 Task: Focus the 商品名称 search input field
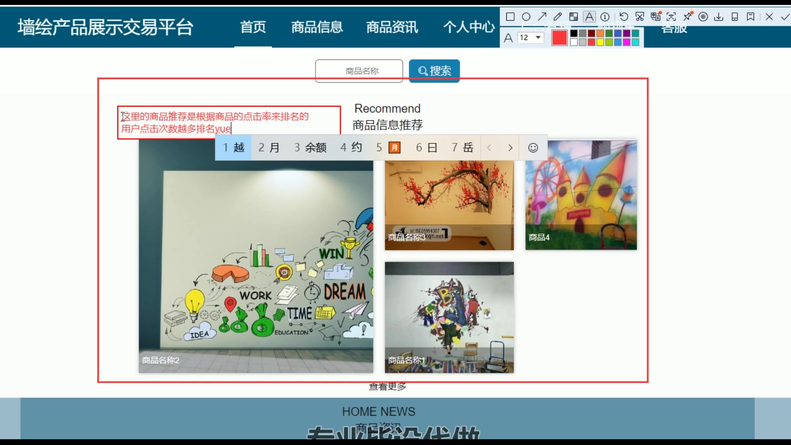(x=359, y=71)
